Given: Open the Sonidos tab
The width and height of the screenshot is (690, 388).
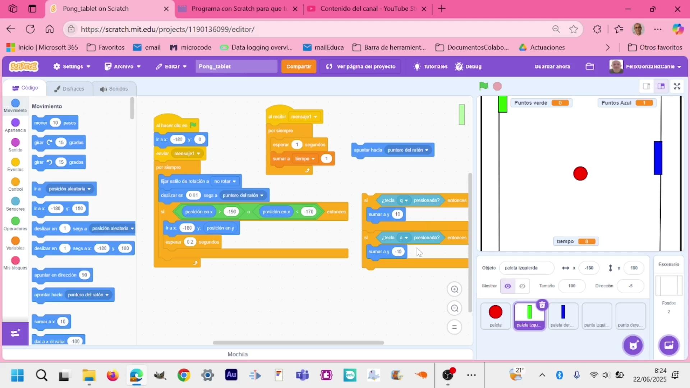Looking at the screenshot, I should pos(114,89).
